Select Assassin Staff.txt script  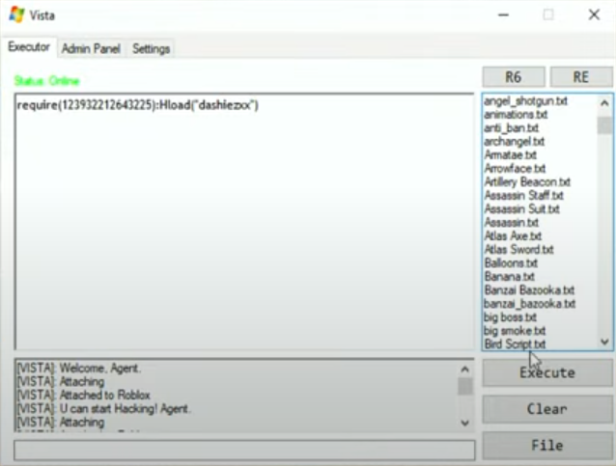point(523,196)
